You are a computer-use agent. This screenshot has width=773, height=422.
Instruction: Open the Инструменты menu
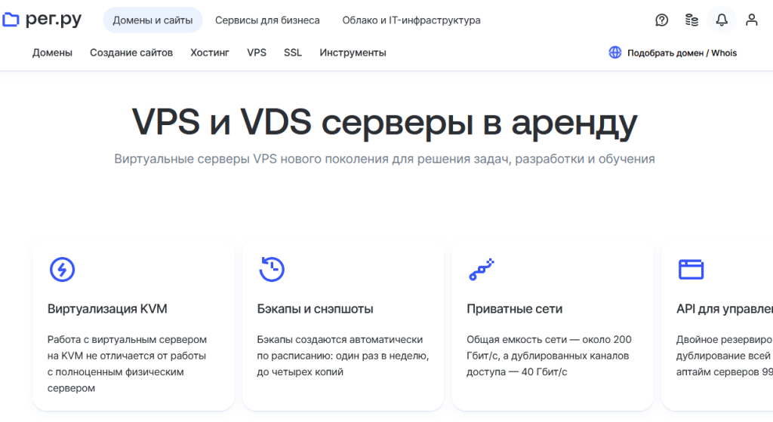click(x=353, y=53)
